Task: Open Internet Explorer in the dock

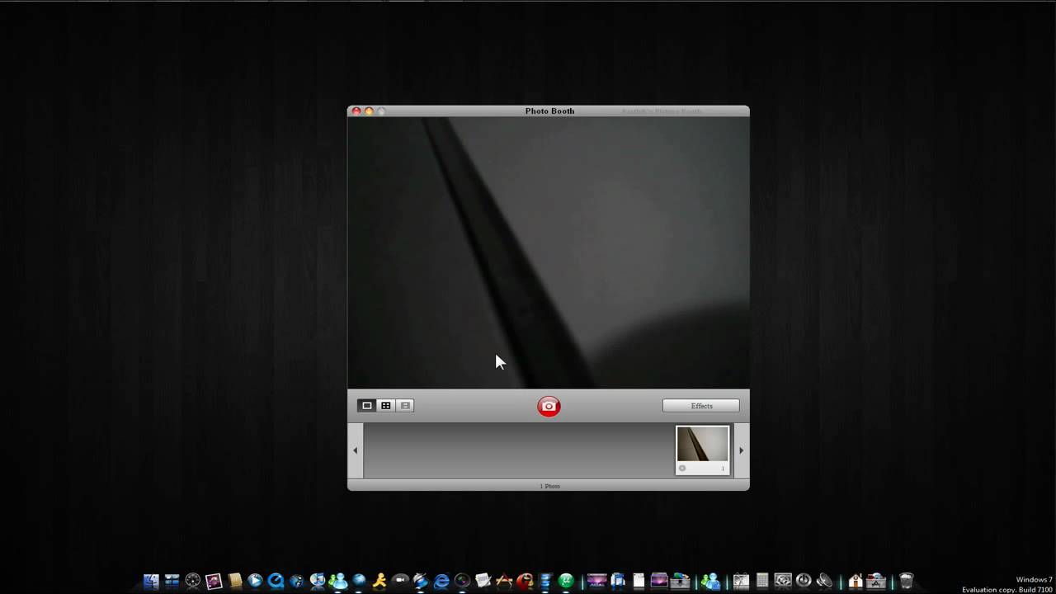Action: [x=441, y=581]
